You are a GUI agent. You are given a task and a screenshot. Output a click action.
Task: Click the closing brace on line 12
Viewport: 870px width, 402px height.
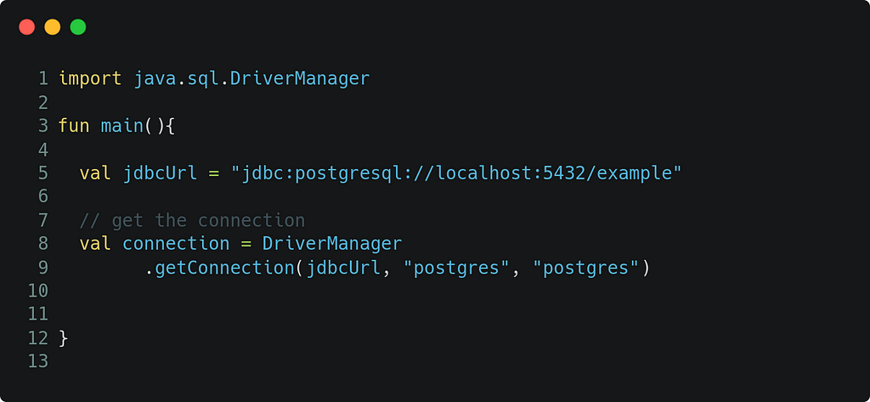tap(63, 338)
